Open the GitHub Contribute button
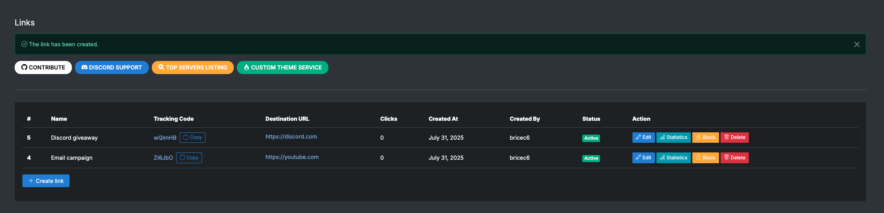The width and height of the screenshot is (884, 213). 43,68
